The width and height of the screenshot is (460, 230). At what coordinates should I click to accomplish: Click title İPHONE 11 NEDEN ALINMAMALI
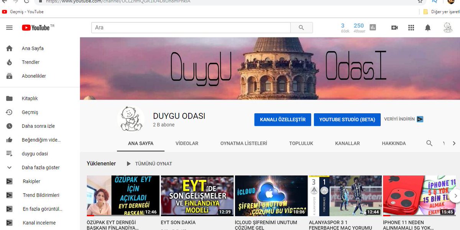pyautogui.click(x=409, y=225)
